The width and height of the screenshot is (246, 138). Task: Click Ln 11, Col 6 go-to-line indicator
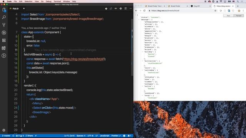click(x=69, y=136)
